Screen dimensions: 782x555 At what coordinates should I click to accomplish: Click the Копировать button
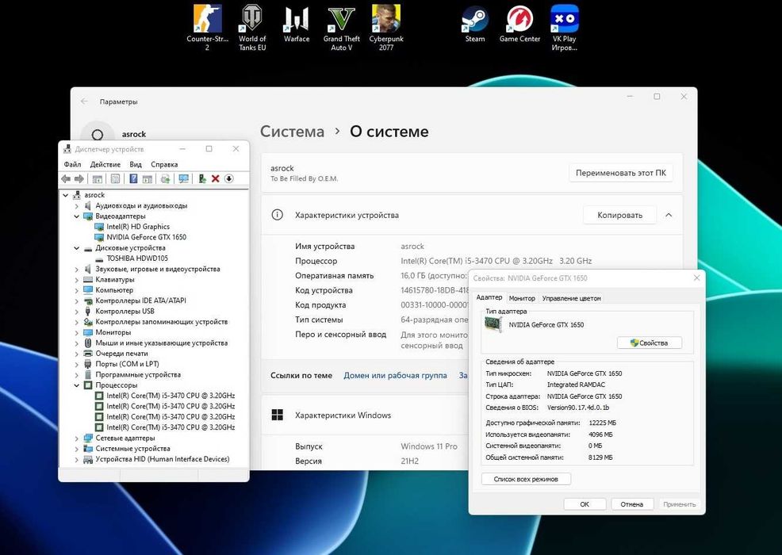pos(620,215)
